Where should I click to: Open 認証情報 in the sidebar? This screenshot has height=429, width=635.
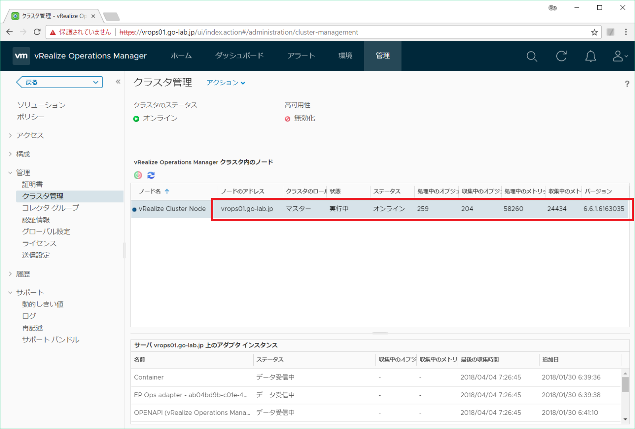pos(36,220)
